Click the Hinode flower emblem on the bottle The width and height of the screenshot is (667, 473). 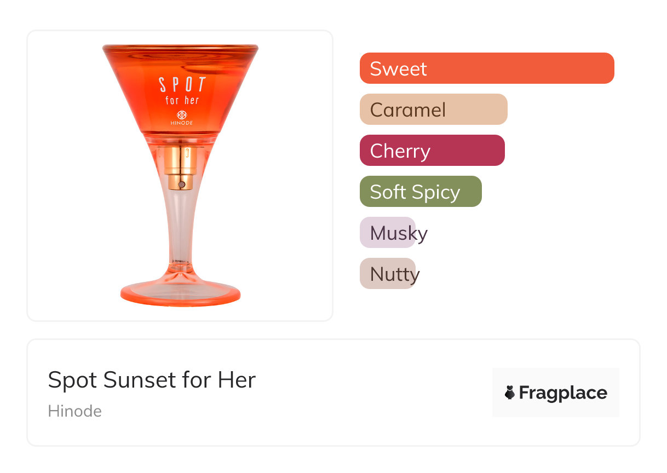click(x=182, y=114)
